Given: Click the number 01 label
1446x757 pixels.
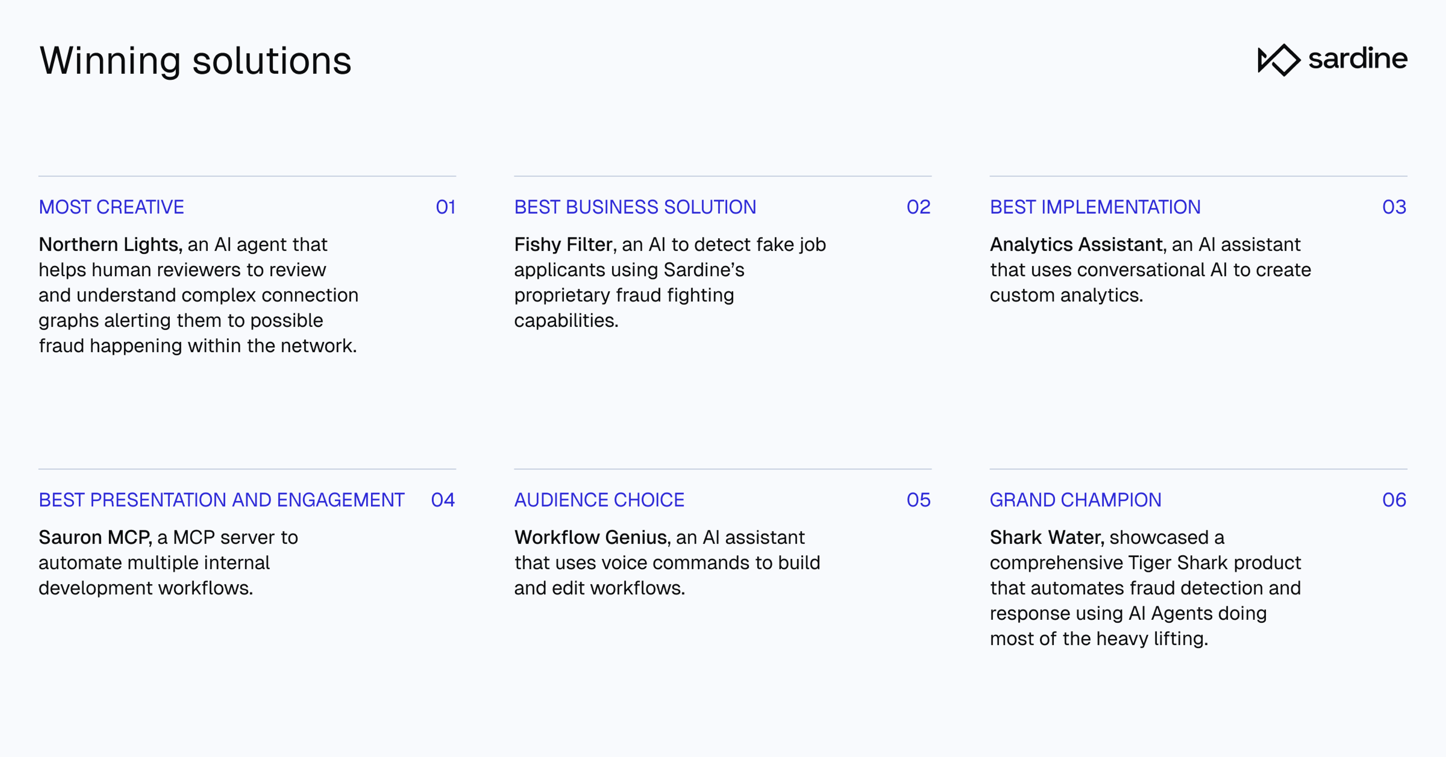Looking at the screenshot, I should click(x=445, y=207).
